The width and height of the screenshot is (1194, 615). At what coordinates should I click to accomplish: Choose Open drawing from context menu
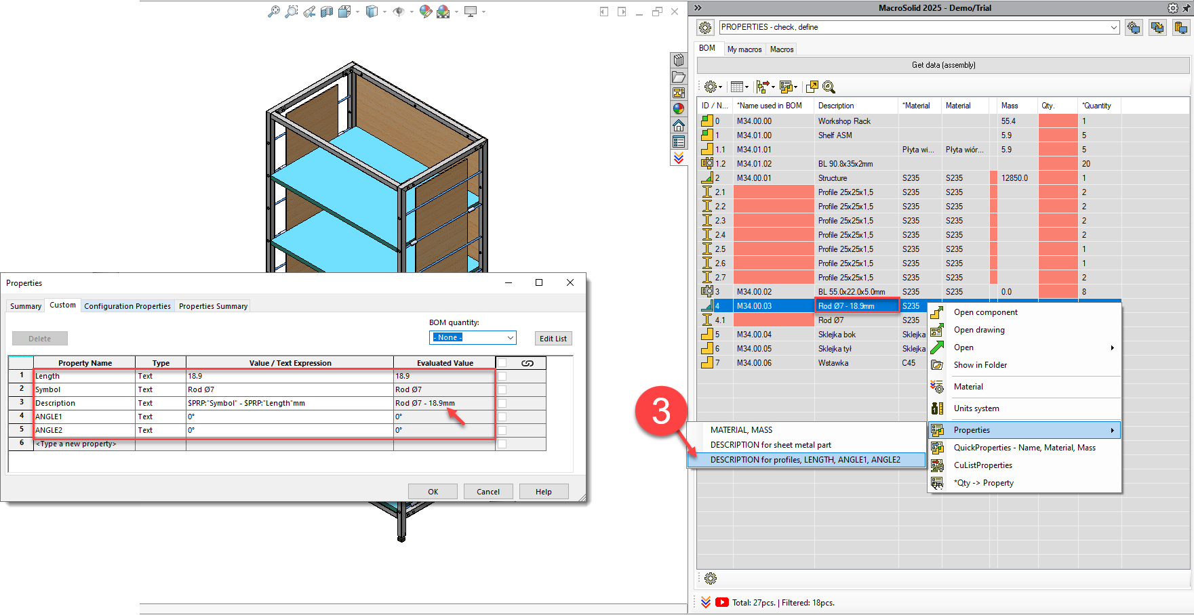(1024, 330)
